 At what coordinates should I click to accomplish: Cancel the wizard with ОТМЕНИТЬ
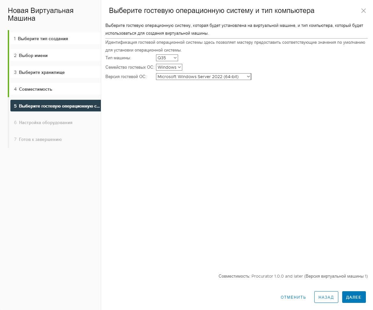[x=293, y=297]
